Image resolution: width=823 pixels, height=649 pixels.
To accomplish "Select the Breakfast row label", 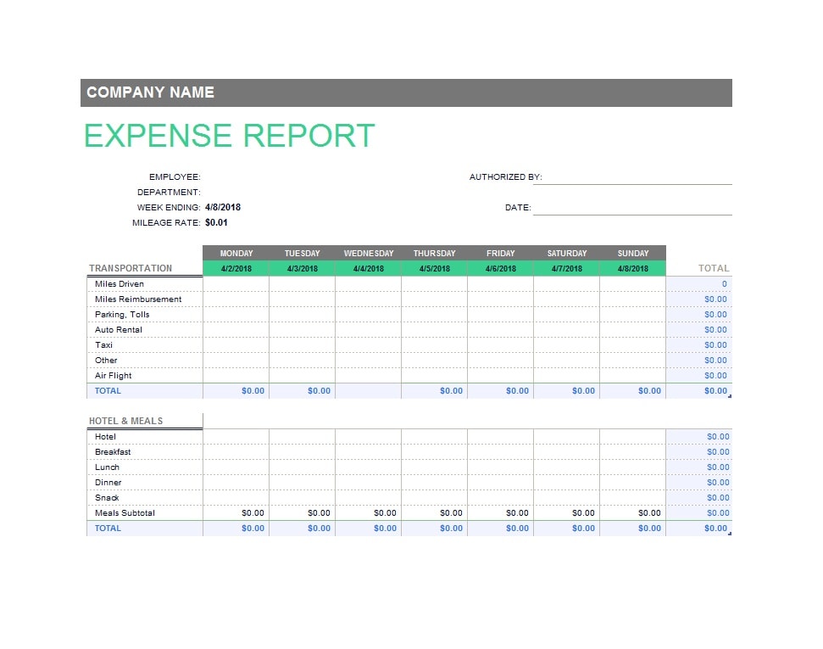I will [x=113, y=452].
